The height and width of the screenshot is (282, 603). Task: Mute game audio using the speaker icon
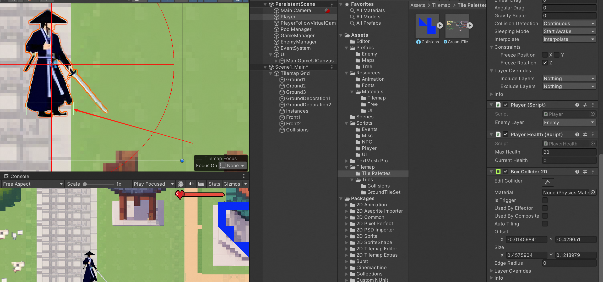[x=191, y=184]
